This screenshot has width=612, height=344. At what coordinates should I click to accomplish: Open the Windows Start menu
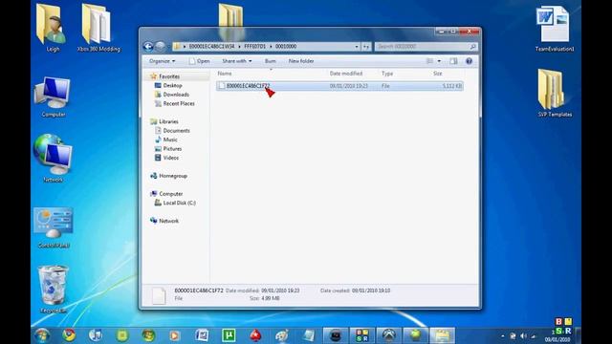coord(42,335)
